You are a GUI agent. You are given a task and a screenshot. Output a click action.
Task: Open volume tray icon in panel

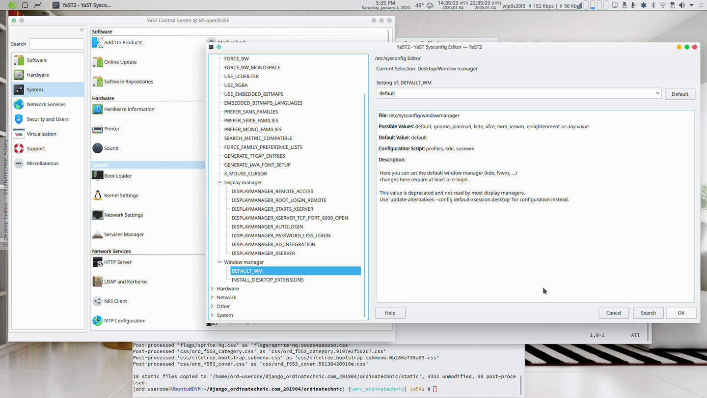coord(682,5)
